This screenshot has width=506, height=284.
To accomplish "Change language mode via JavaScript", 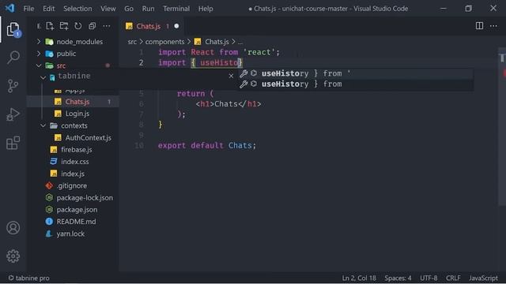I will pos(483,278).
